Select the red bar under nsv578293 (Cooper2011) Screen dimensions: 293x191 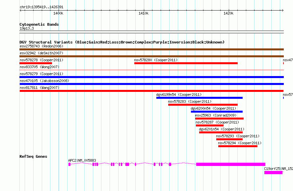pos(229,139)
